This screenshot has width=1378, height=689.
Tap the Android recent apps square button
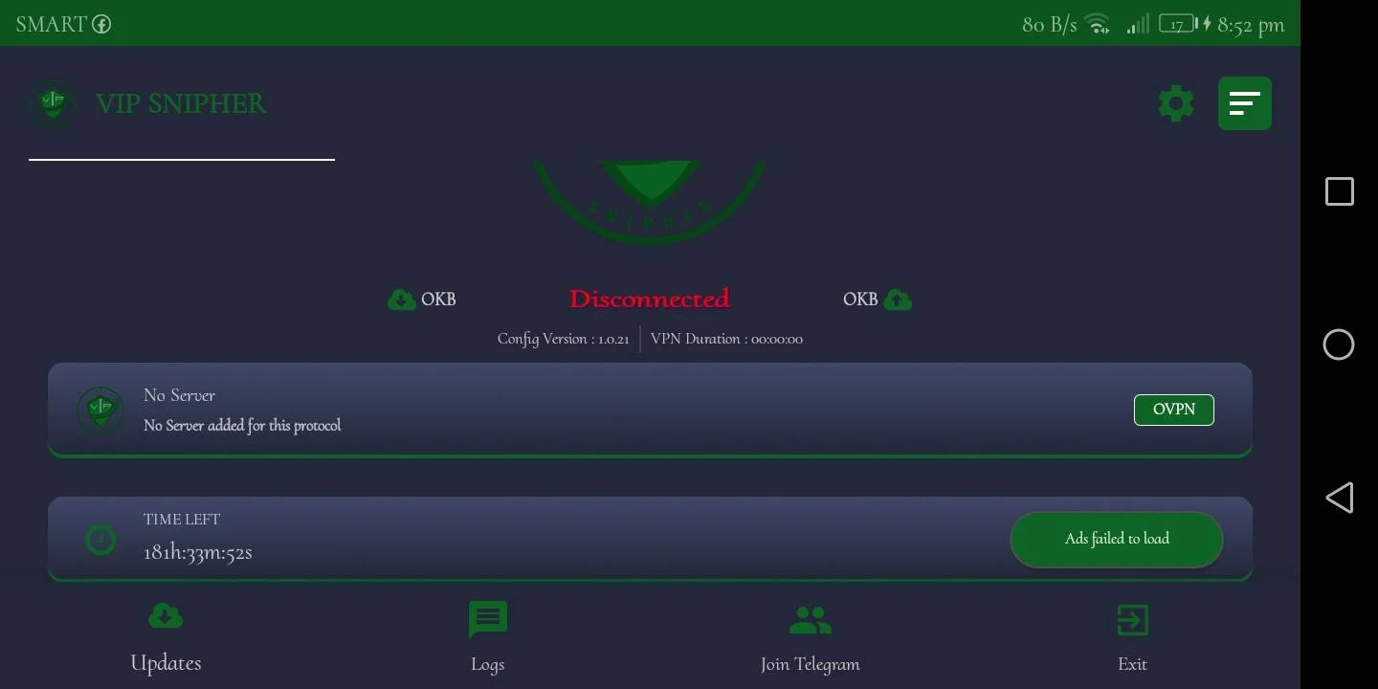coord(1340,191)
